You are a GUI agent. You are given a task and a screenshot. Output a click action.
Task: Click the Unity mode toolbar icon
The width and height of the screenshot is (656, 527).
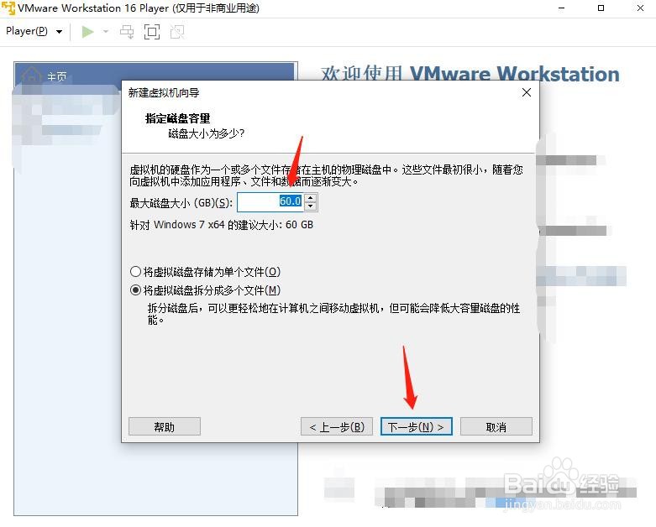177,32
